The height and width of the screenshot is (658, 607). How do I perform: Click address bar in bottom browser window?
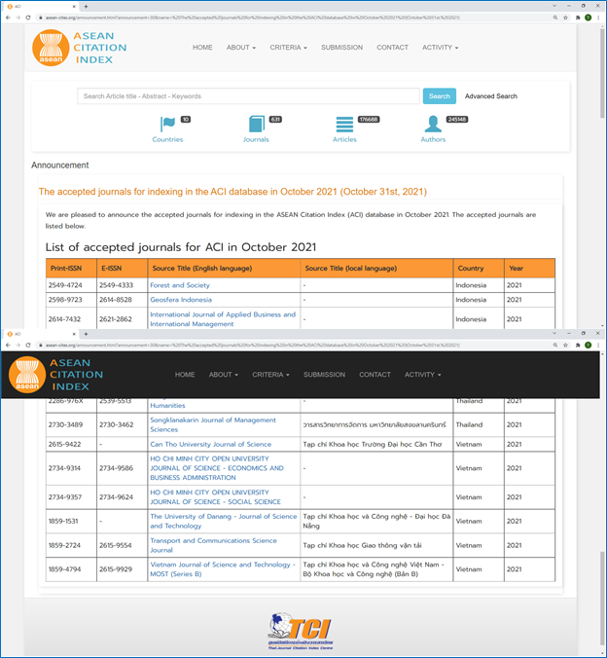coord(294,345)
